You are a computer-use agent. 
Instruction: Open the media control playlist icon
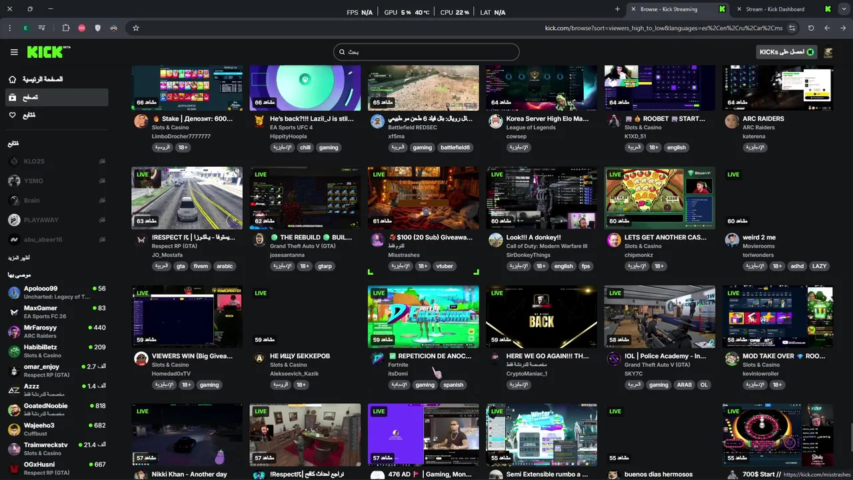point(43,28)
